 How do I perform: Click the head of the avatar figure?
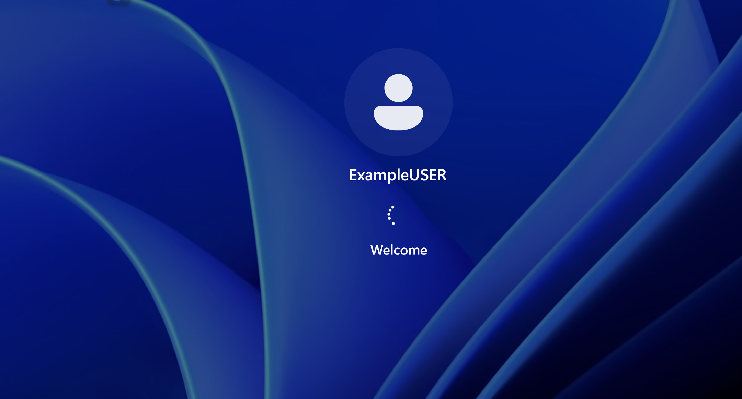coord(398,88)
